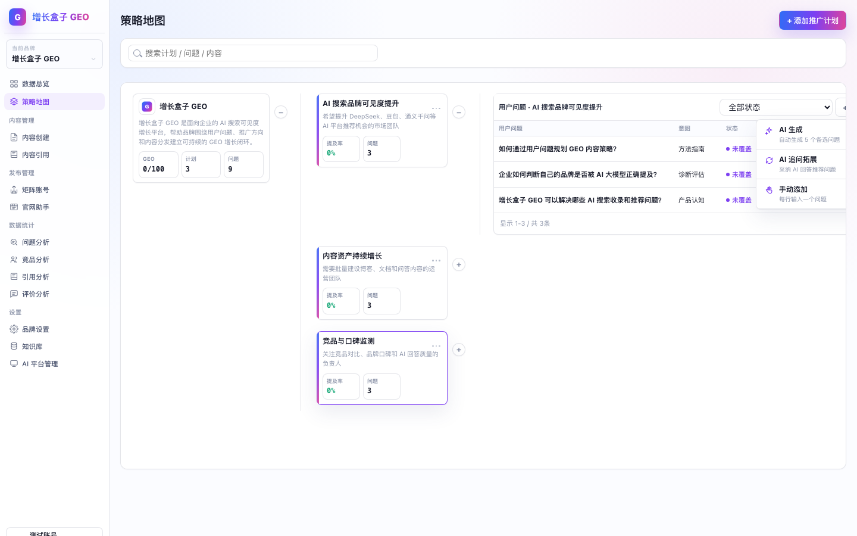Open question 企业如何判断自己的品牌是否被 AI 大模型正确提及?
The height and width of the screenshot is (536, 857).
pos(578,174)
